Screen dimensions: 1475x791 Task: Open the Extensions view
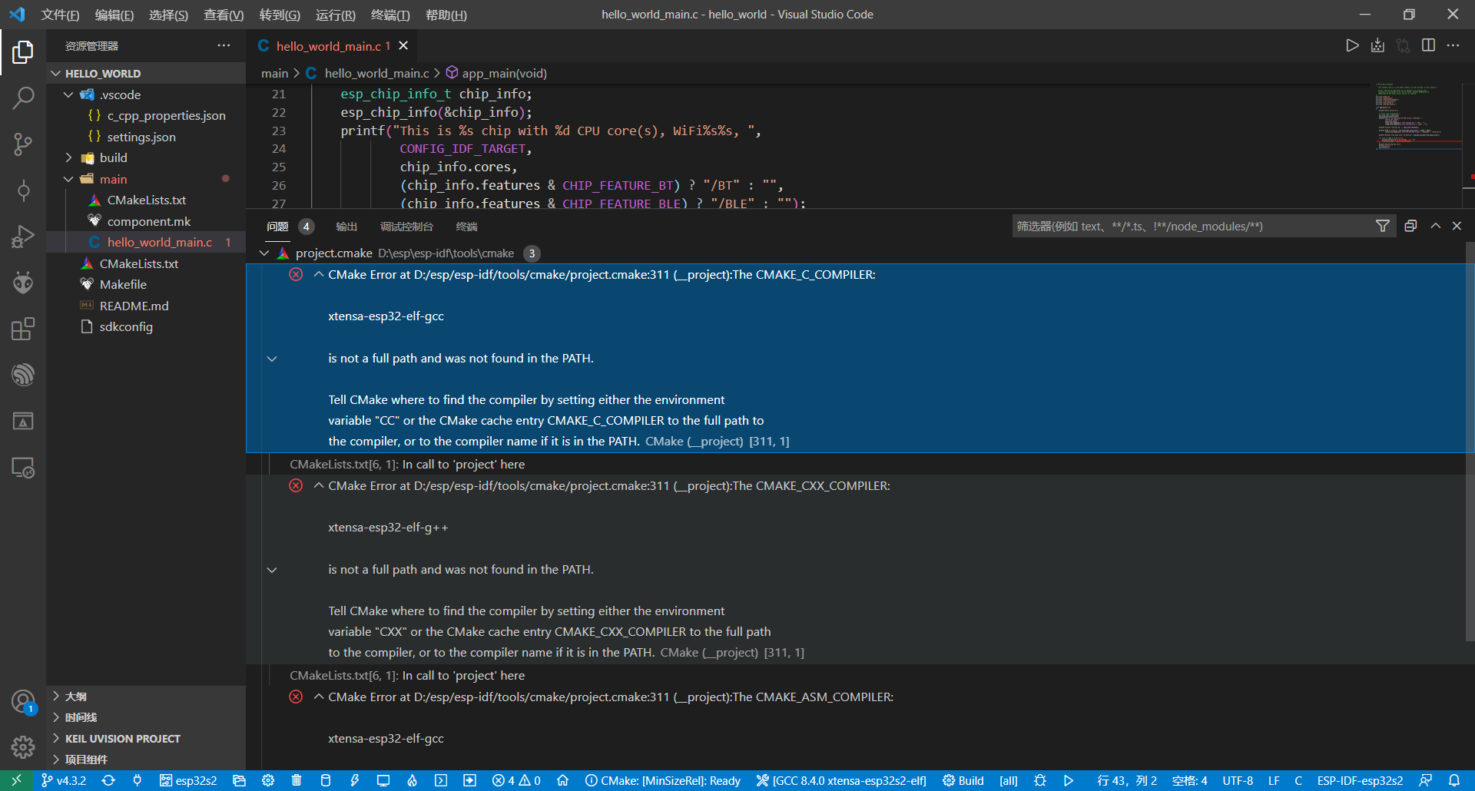tap(23, 329)
